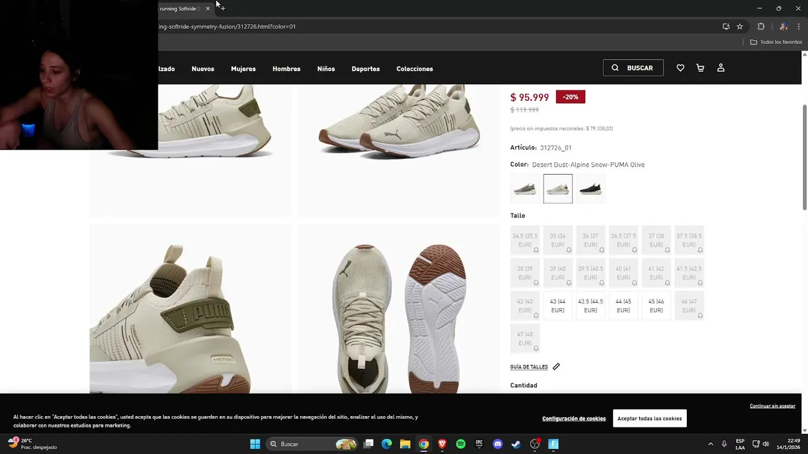Click the article number 312726_01
Viewport: 808px width, 454px height.
(x=555, y=148)
